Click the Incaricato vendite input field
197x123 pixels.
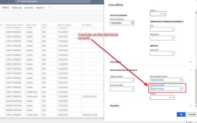pyautogui.click(x=164, y=89)
